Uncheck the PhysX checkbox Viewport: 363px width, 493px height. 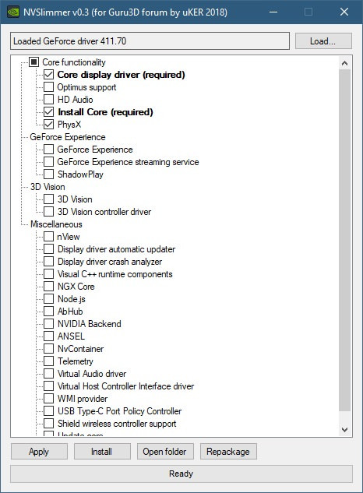coord(48,124)
